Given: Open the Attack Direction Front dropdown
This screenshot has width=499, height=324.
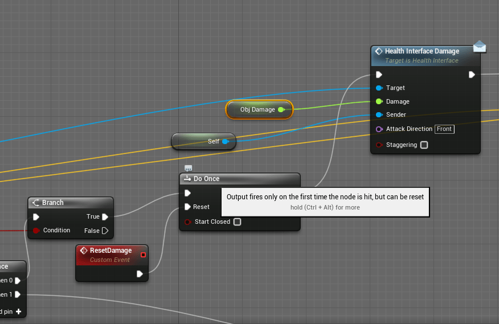Looking at the screenshot, I should coord(444,129).
